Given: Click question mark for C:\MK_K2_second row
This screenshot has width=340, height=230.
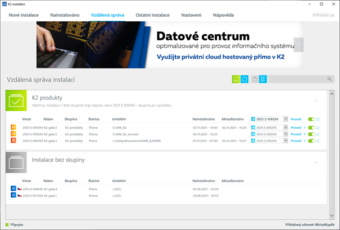Looking at the screenshot, I should point(305,135).
